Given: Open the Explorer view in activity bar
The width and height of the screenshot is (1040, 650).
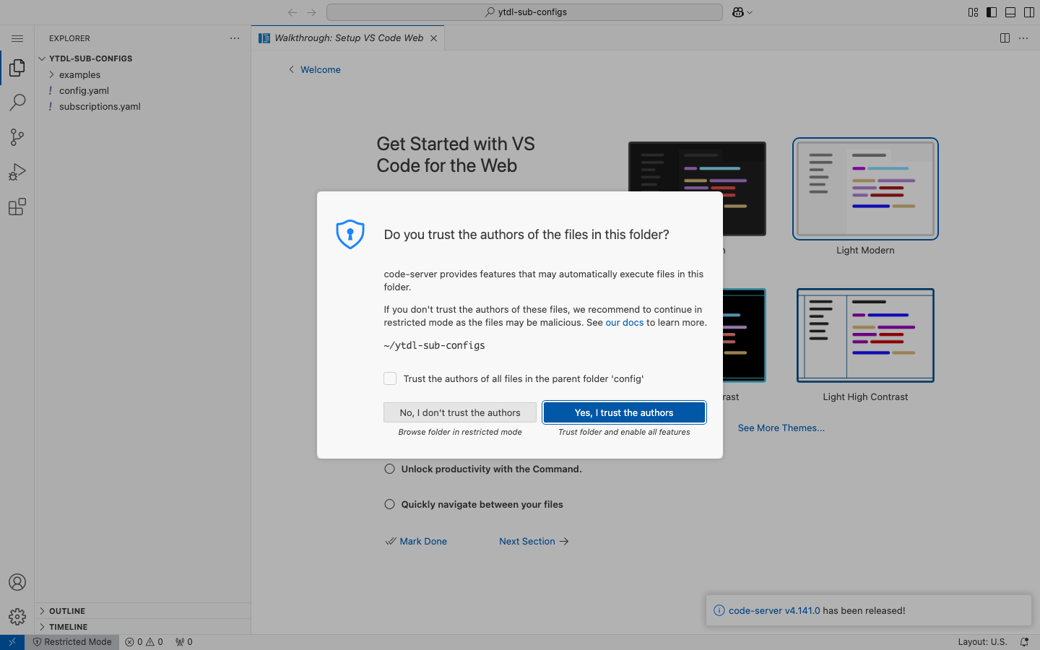Looking at the screenshot, I should coord(17,68).
